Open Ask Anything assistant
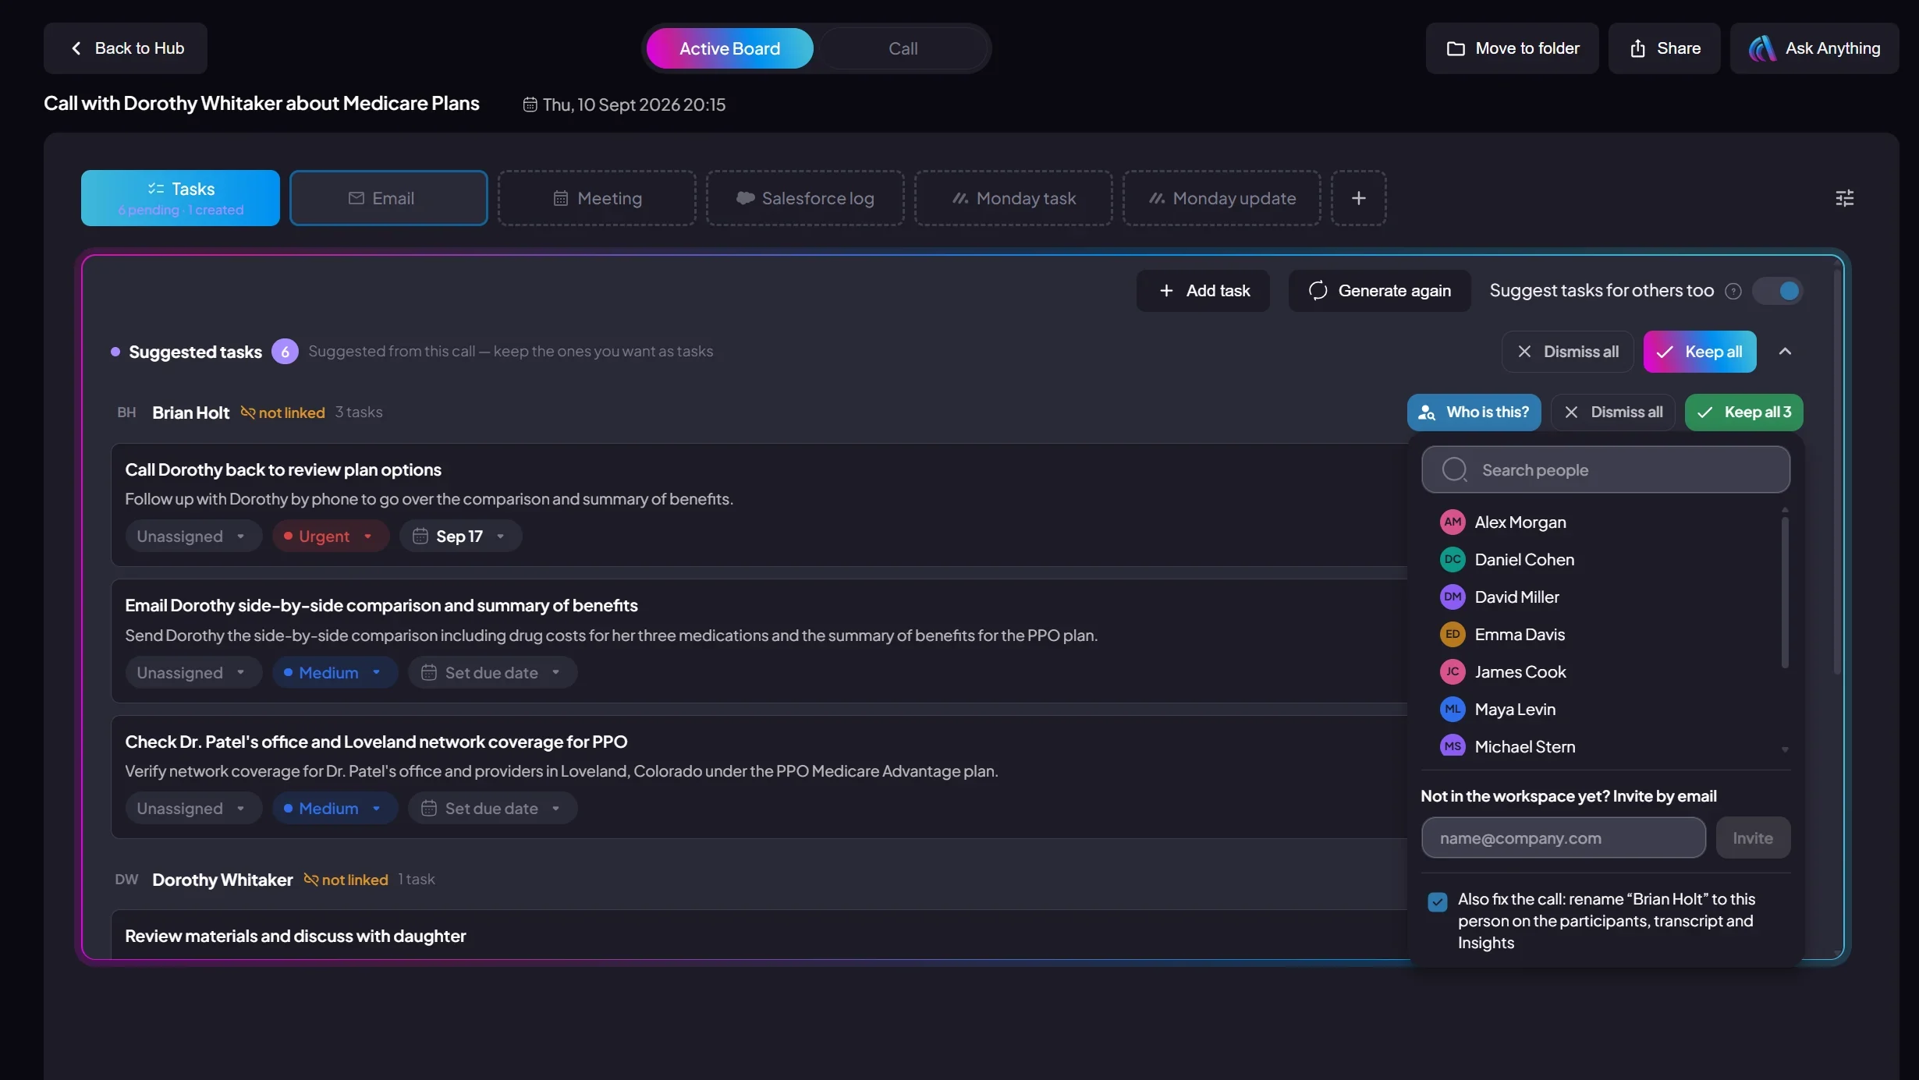This screenshot has width=1919, height=1080. pos(1814,48)
